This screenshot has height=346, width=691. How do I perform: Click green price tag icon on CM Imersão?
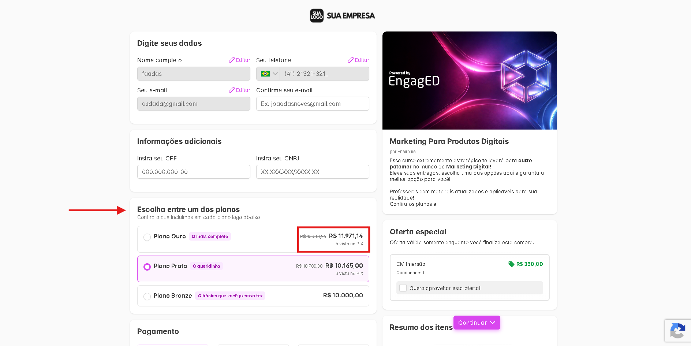(511, 264)
